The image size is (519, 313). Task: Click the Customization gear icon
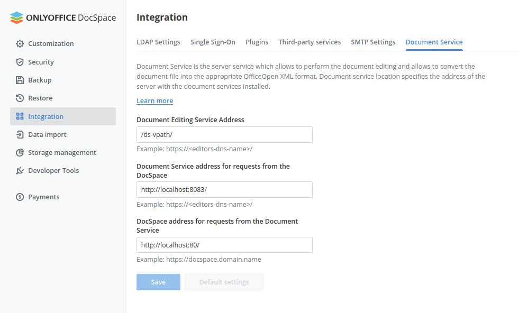tap(20, 44)
